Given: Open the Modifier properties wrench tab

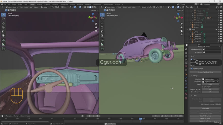Looking at the screenshot, I should click(x=186, y=78).
